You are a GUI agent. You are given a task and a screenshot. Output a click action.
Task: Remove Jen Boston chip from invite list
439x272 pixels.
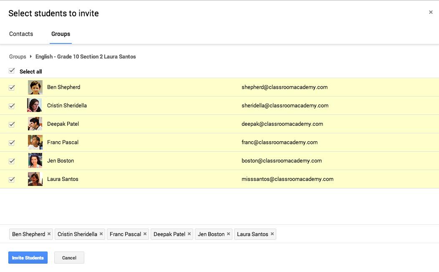tap(228, 234)
